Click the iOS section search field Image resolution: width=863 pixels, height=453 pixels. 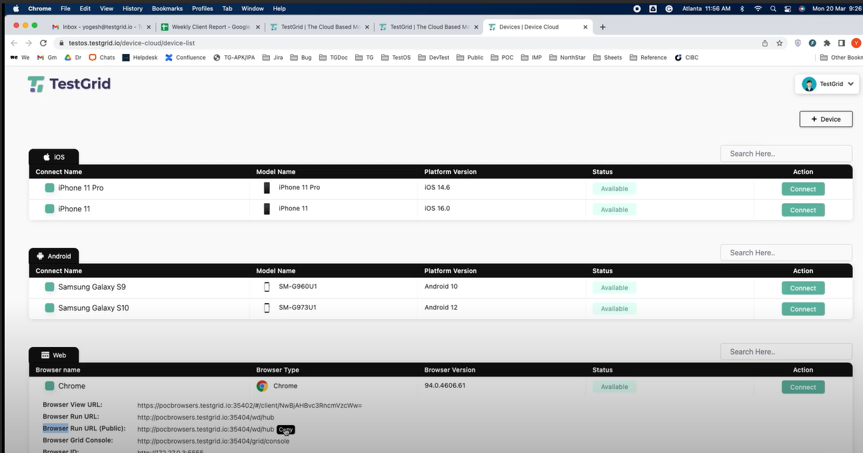tap(786, 153)
